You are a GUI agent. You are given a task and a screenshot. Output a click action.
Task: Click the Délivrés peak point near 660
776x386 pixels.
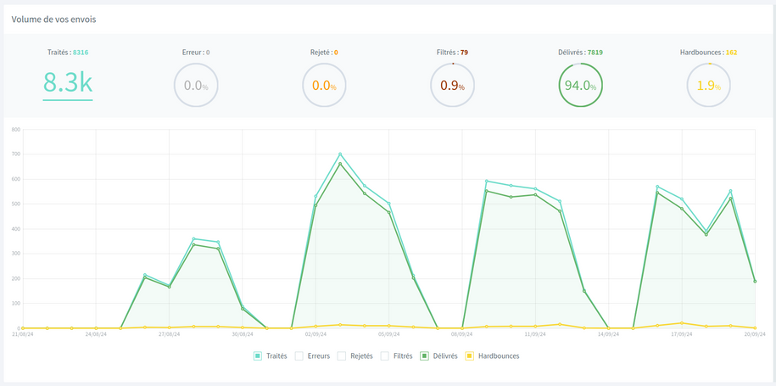[x=340, y=164]
